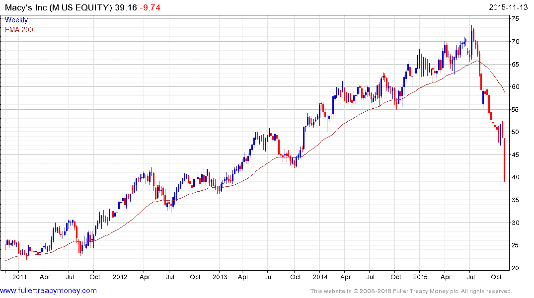
Task: Click the Weekly interval label
Action: click(x=16, y=20)
